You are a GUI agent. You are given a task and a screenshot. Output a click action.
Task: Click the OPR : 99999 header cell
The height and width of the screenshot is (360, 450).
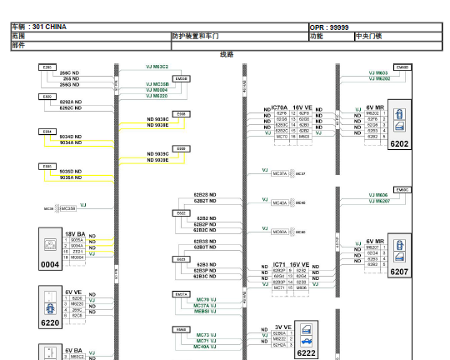pyautogui.click(x=375, y=27)
